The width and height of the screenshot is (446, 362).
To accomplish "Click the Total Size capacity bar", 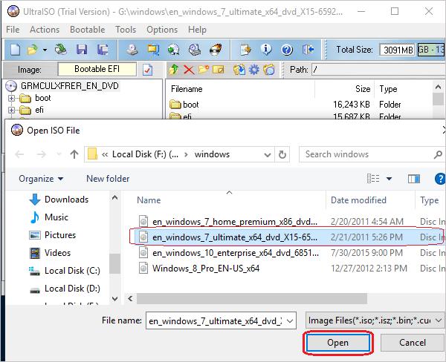I will pos(430,50).
